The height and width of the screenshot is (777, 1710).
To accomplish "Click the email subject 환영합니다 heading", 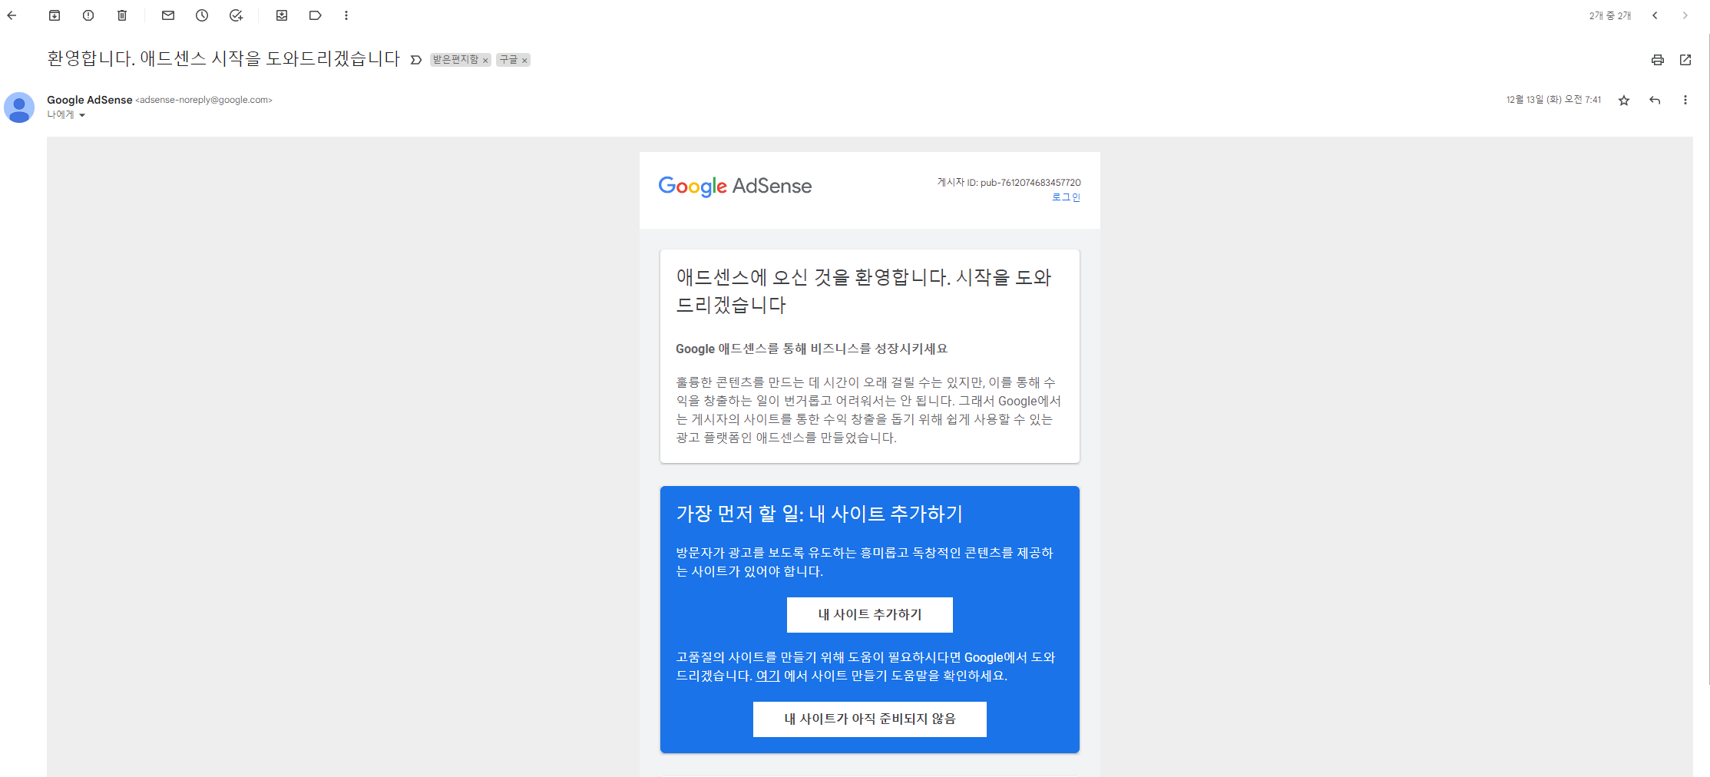I will 223,59.
